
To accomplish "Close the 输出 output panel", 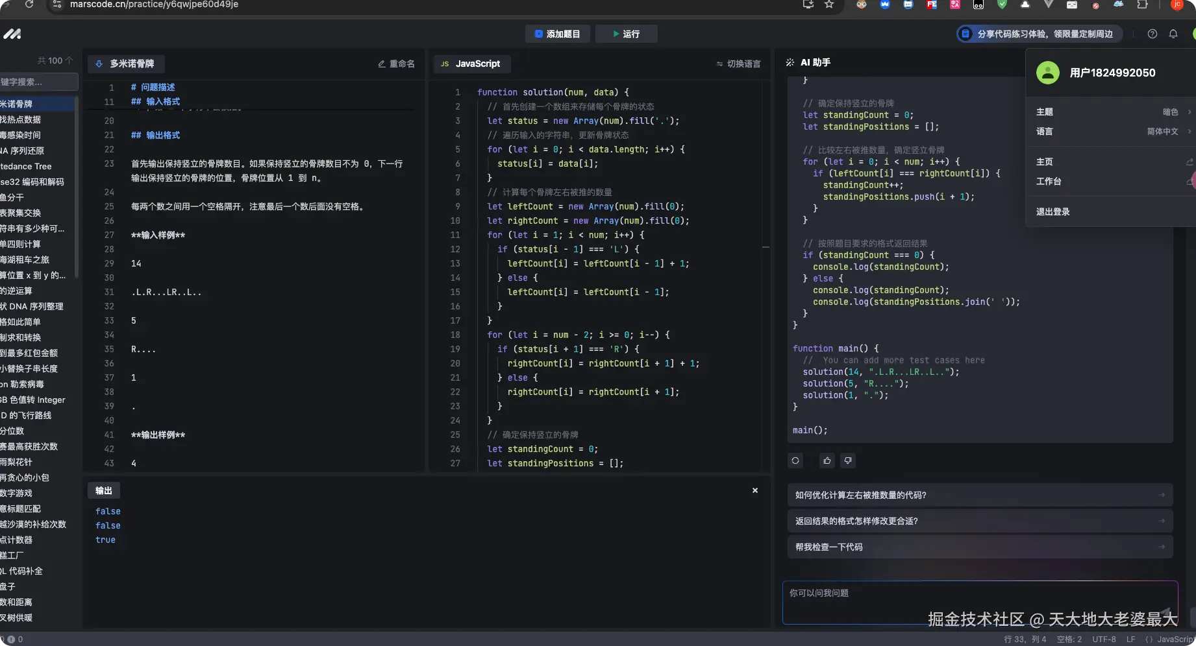I will click(x=754, y=490).
